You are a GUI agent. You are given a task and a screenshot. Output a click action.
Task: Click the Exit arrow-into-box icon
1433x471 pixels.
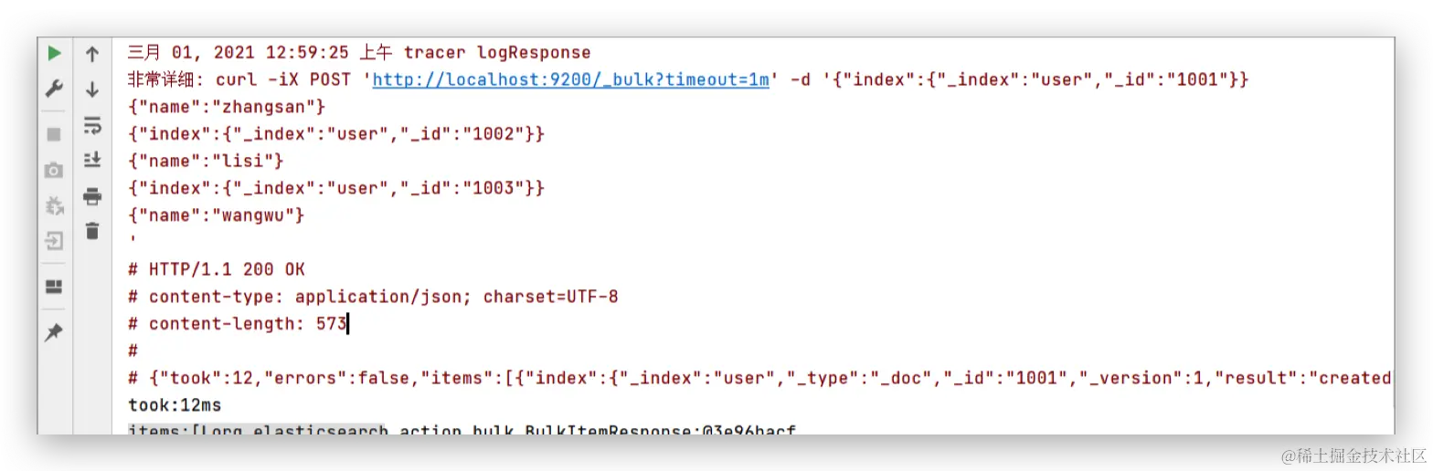pos(54,242)
